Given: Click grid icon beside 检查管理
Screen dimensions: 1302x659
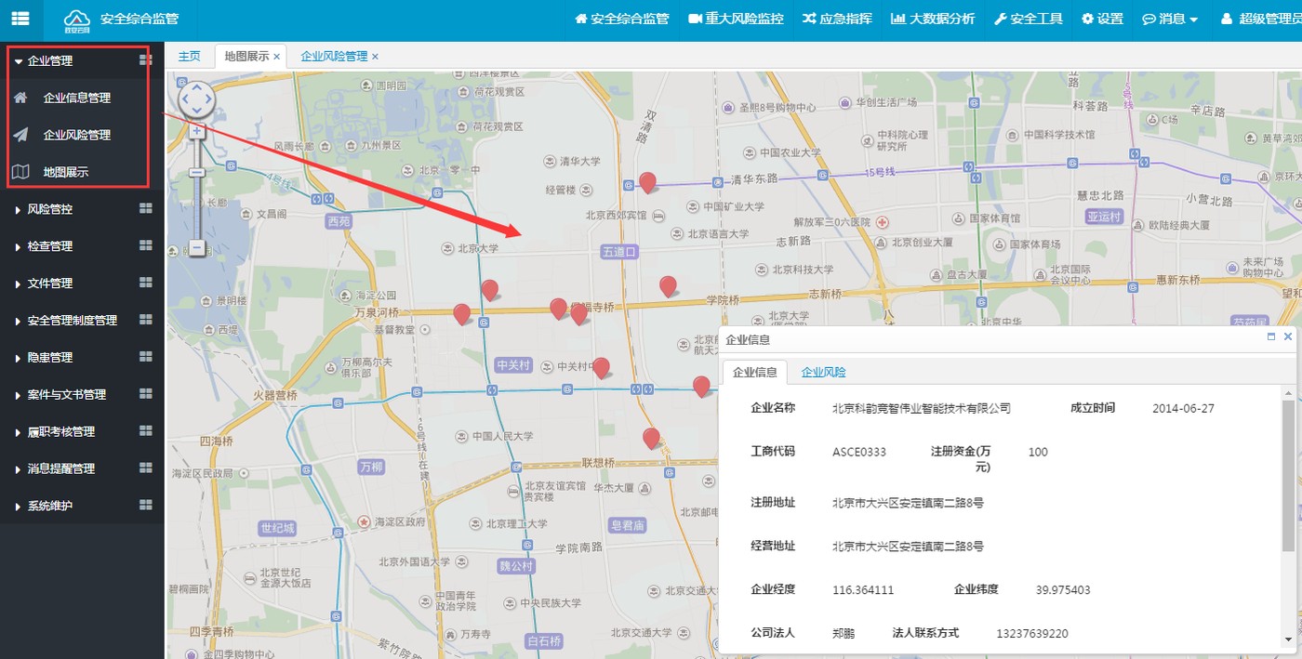Looking at the screenshot, I should 146,245.
